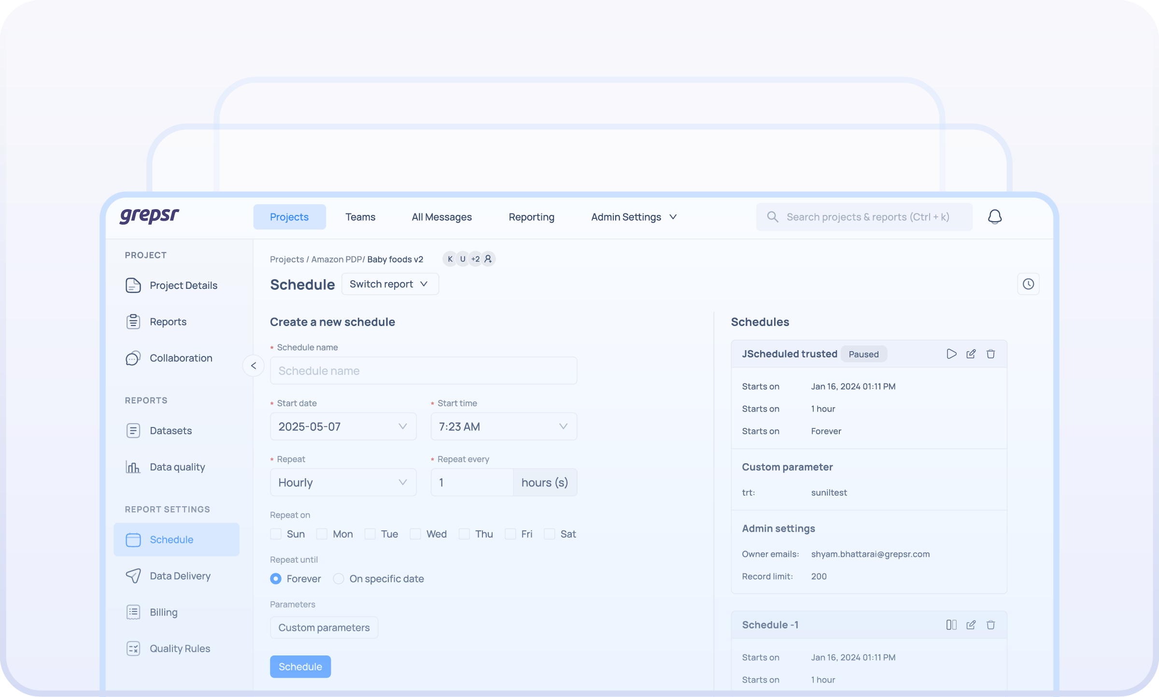The image size is (1159, 697).
Task: Click the blue Schedule submit button
Action: click(300, 667)
